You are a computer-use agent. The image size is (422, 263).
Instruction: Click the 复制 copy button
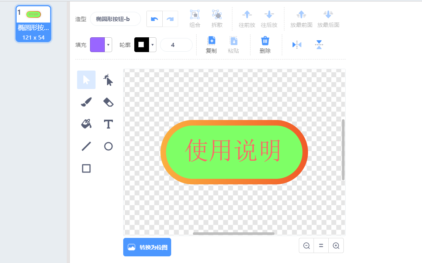tap(211, 45)
